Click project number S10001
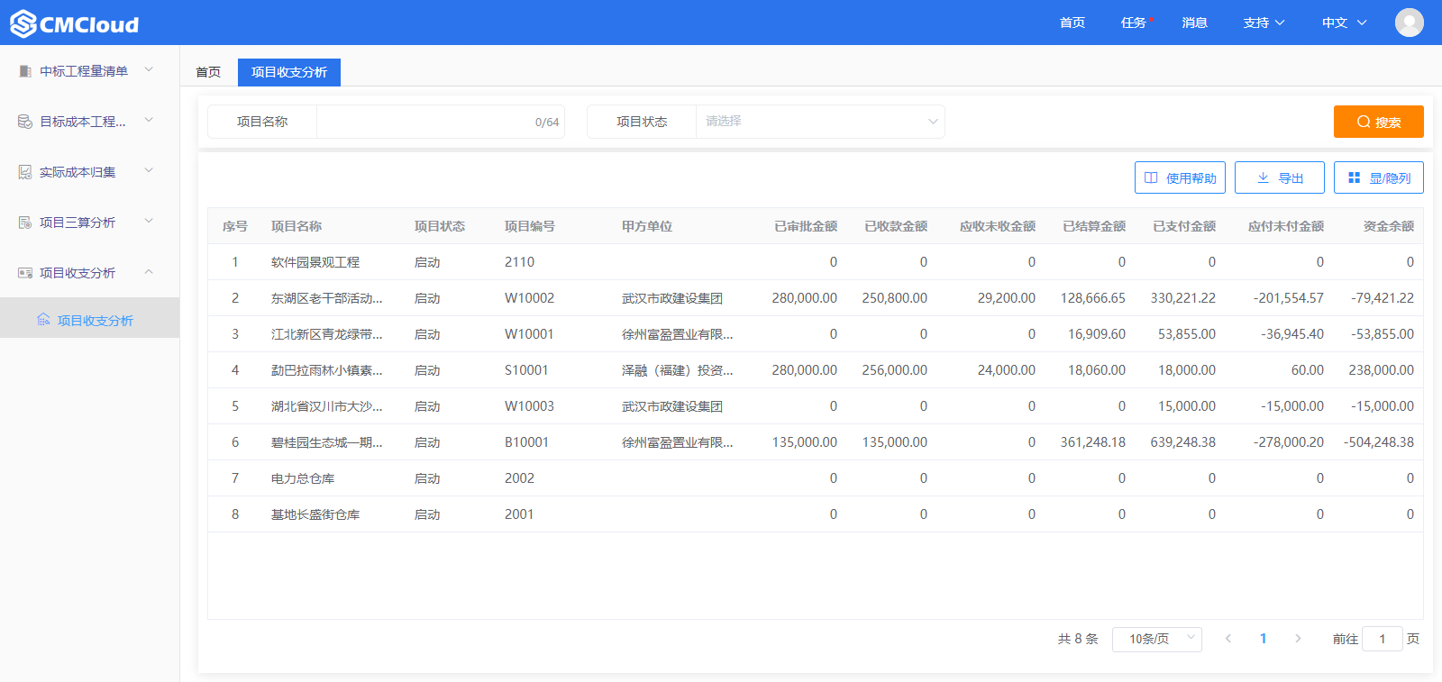1442x682 pixels. point(526,370)
